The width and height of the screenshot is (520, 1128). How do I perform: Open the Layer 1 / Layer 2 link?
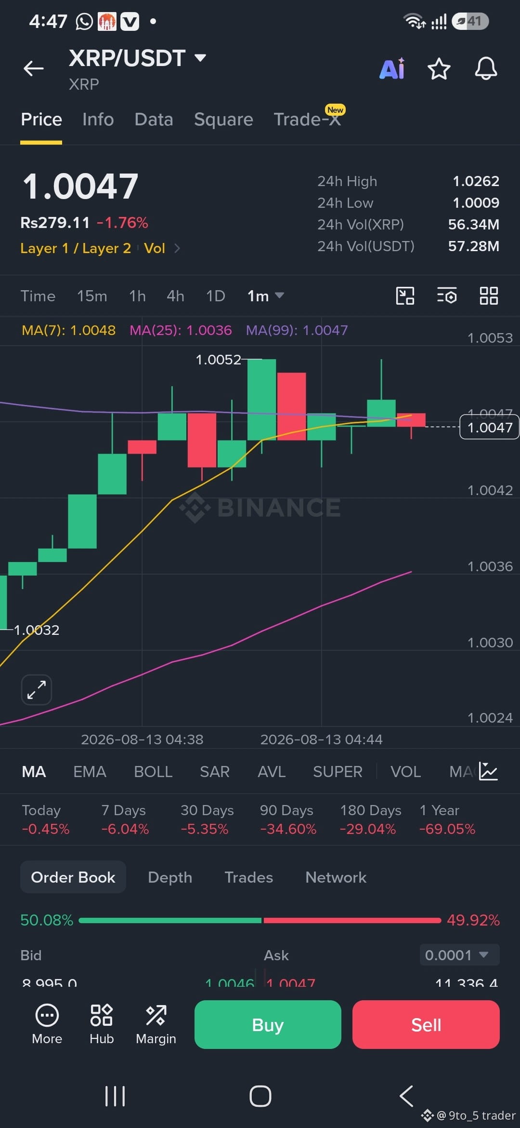(x=76, y=248)
